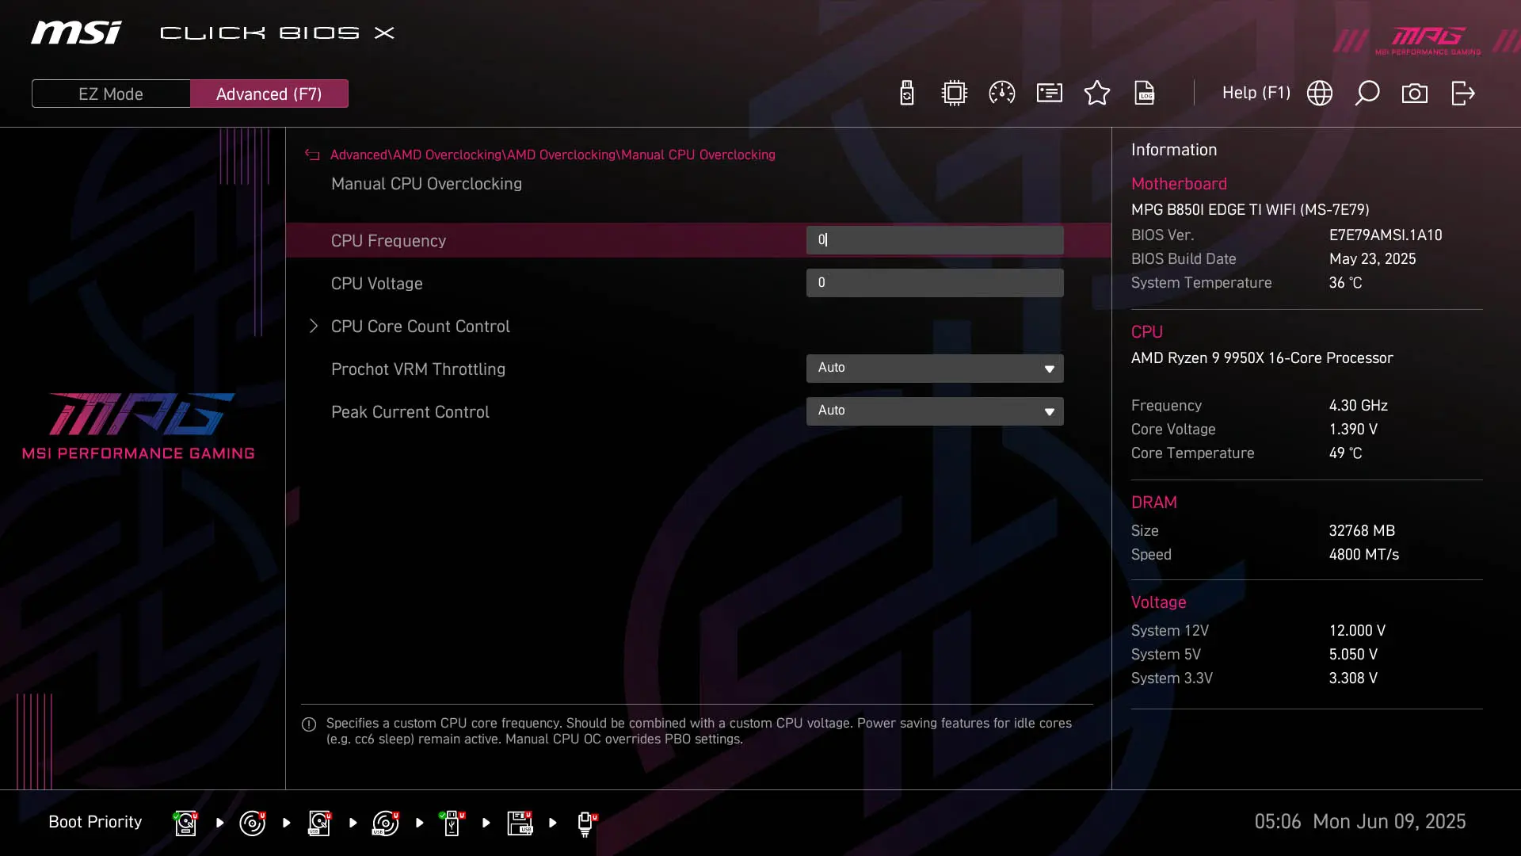Select the network cable boot priority icon
This screenshot has height=856, width=1521.
[x=586, y=824]
